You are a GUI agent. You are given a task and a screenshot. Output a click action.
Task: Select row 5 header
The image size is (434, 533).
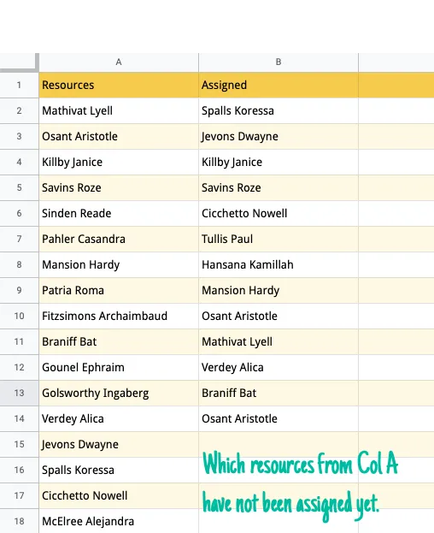(x=20, y=187)
